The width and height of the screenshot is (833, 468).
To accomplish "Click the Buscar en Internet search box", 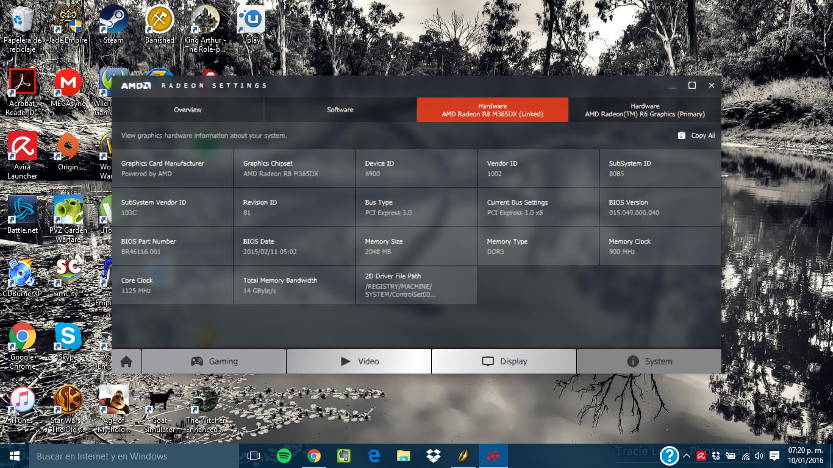I will tap(134, 456).
